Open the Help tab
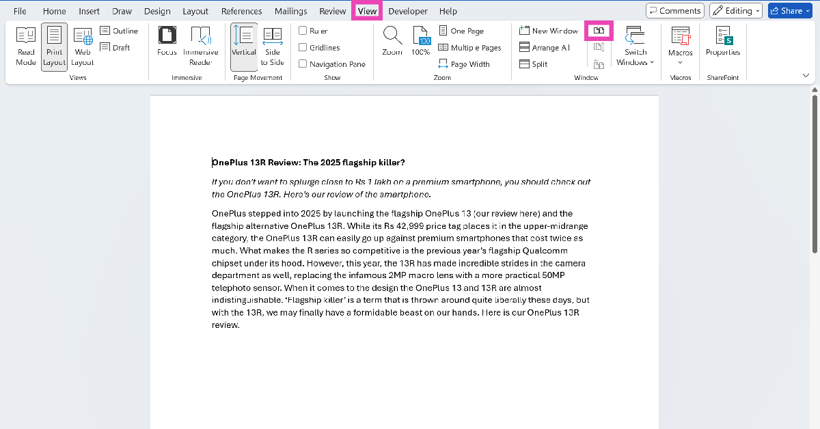Image resolution: width=820 pixels, height=429 pixels. 448,11
